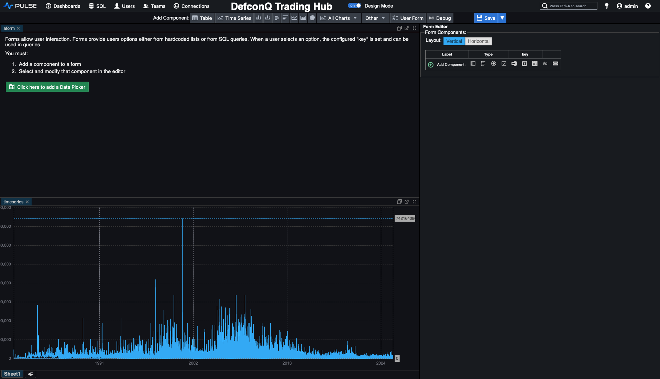Viewport: 660px width, 379px height.
Task: Expand the Save button dropdown arrow
Action: pos(502,17)
